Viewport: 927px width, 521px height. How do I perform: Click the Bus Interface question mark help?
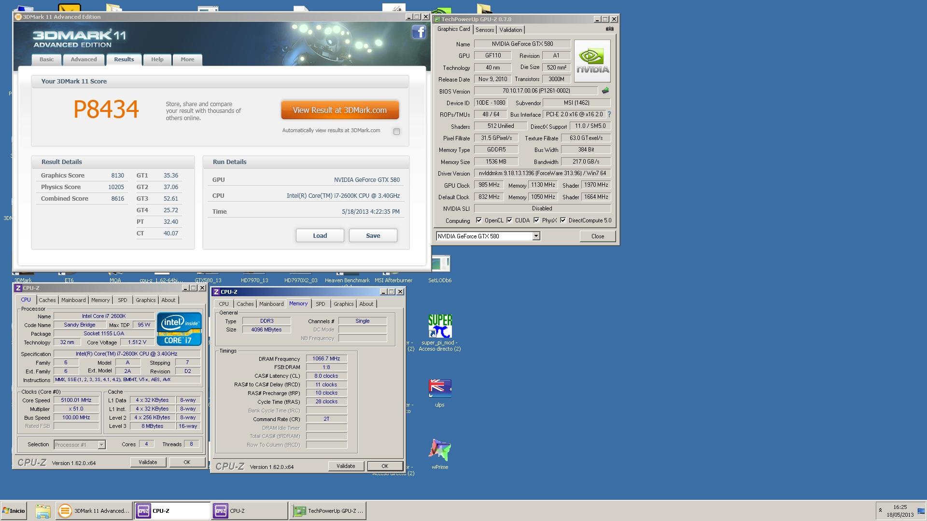[x=609, y=114]
